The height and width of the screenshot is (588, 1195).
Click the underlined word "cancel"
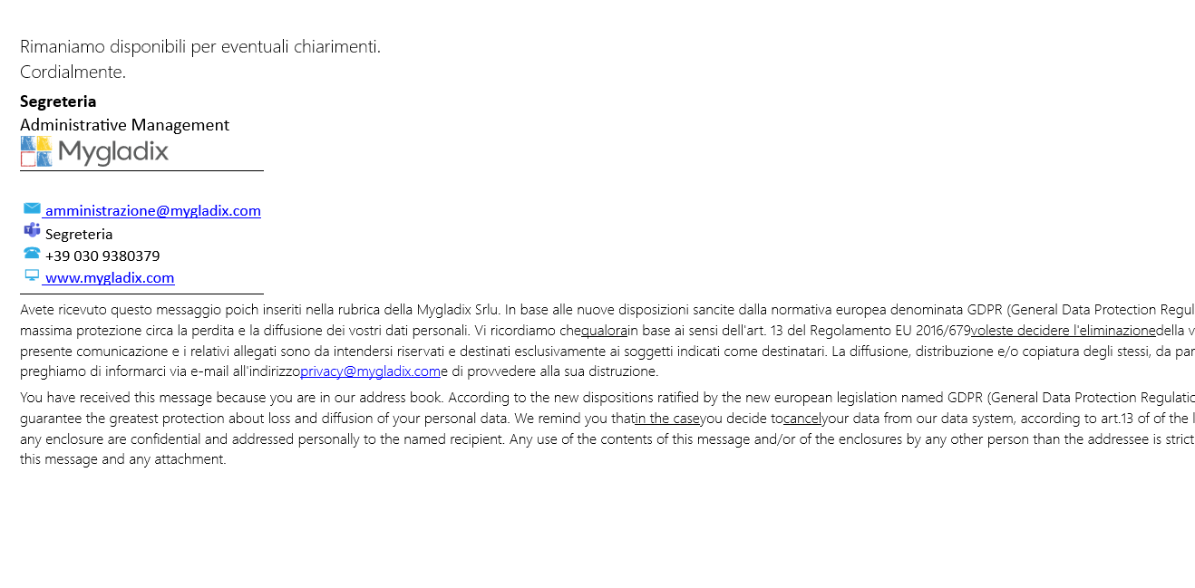pos(802,419)
